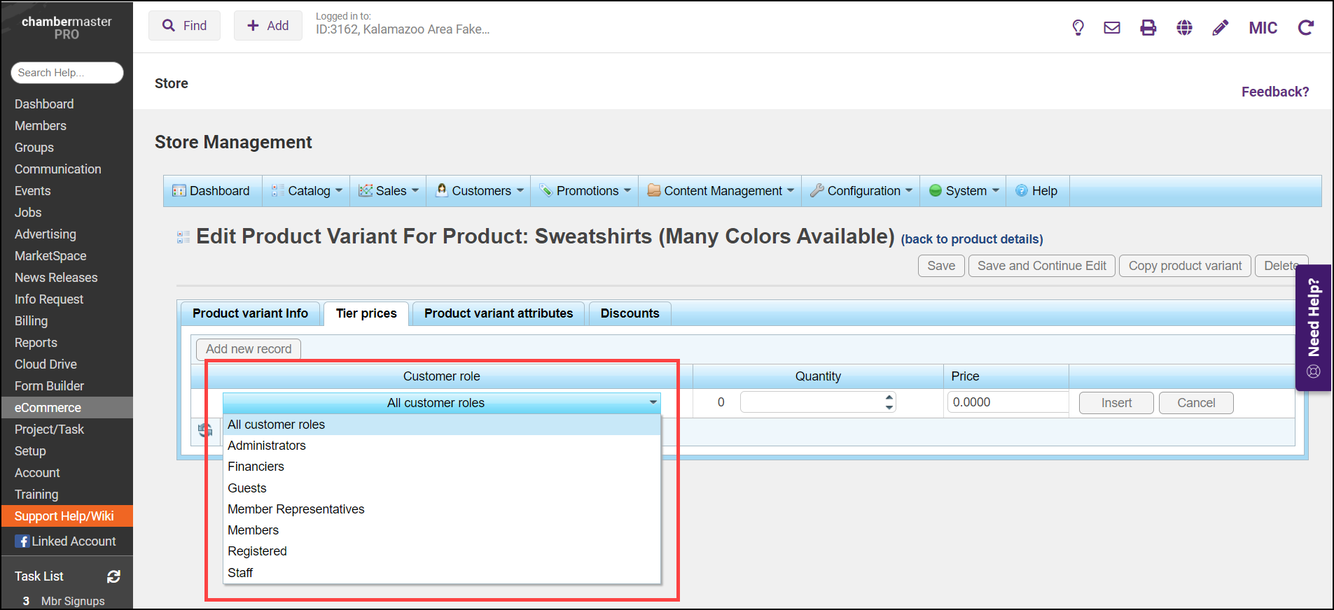Click the refresh arrow icon in header
Image resolution: width=1334 pixels, height=610 pixels.
[x=1305, y=28]
